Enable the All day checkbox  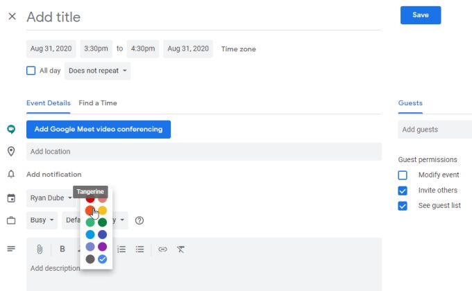[31, 71]
